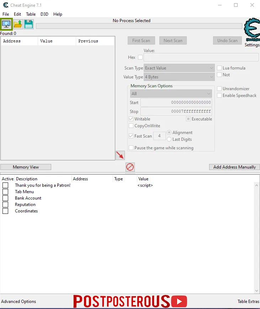Click the Stop address field
260x309 pixels.
click(176, 111)
